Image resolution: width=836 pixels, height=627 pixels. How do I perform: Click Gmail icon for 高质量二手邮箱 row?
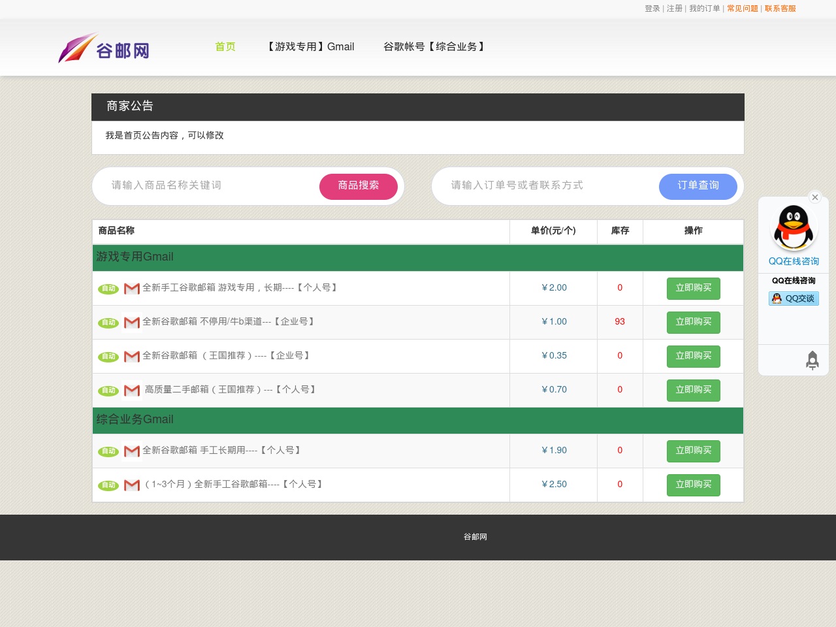pos(132,390)
